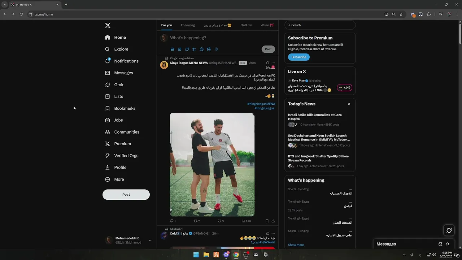Open Communities in the sidebar

tap(122, 132)
